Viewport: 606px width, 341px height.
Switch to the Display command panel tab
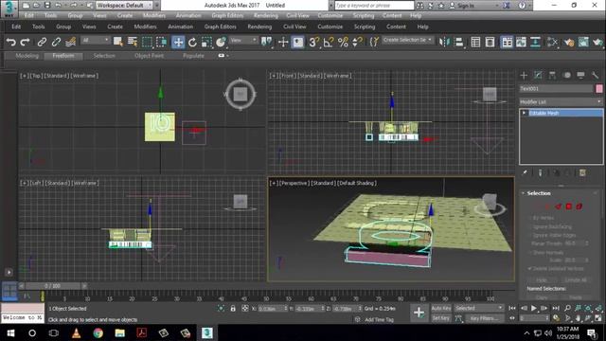click(580, 75)
